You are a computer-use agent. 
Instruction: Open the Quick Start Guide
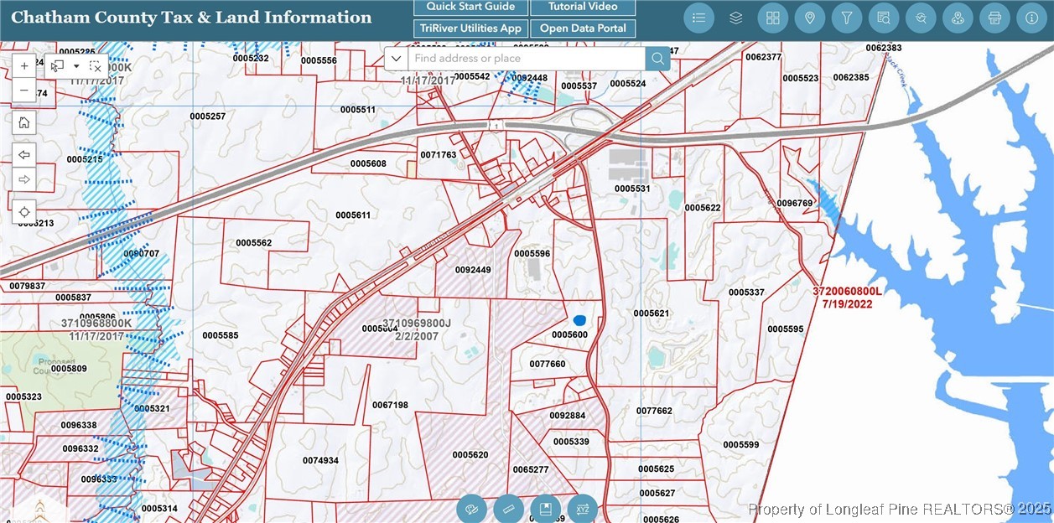click(x=471, y=7)
